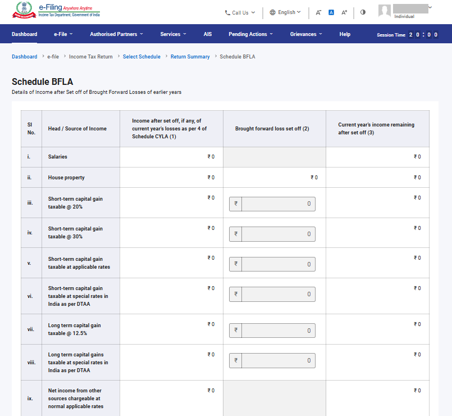Click 'Long term capital gain taxable @ 12.5%' label
The width and height of the screenshot is (452, 416).
tap(74, 329)
